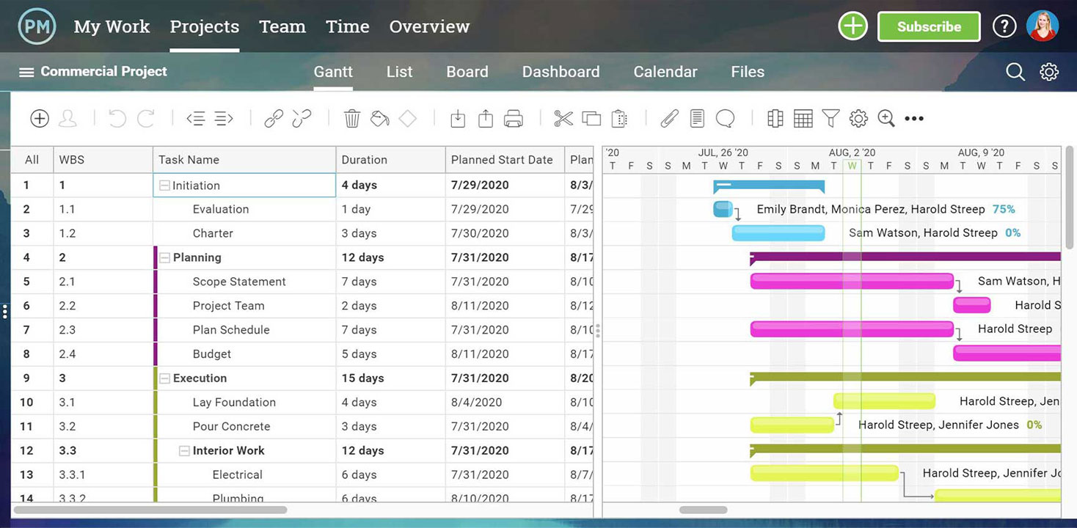Collapse the Execution task group
Image resolution: width=1077 pixels, height=528 pixels.
pyautogui.click(x=166, y=378)
